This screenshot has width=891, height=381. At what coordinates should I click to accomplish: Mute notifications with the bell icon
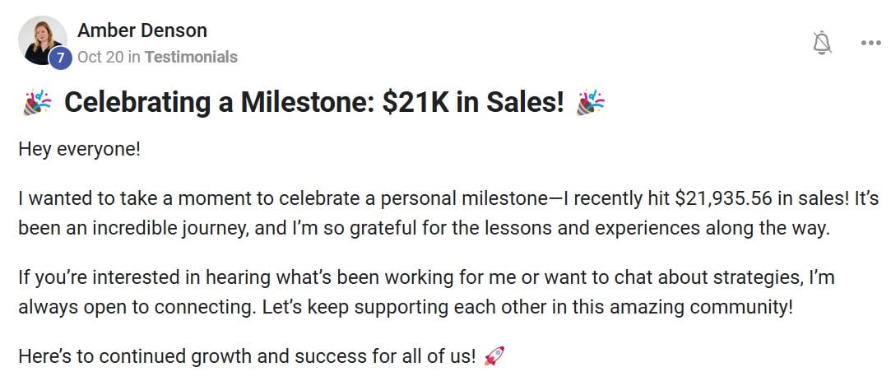[x=821, y=42]
